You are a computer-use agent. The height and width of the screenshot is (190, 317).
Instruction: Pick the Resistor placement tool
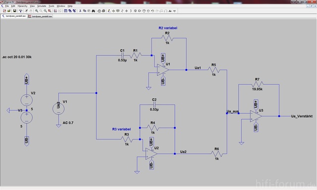[x=122, y=11]
